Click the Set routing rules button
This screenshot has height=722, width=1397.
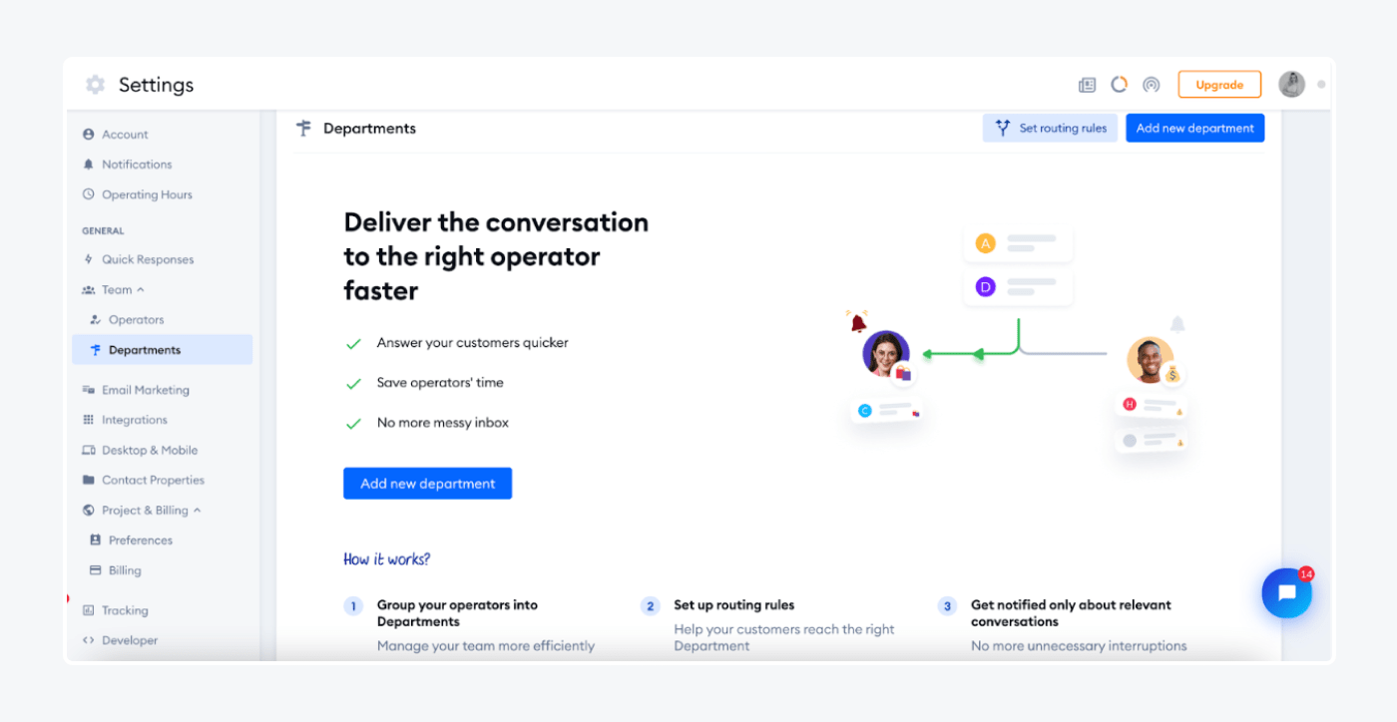pos(1050,128)
